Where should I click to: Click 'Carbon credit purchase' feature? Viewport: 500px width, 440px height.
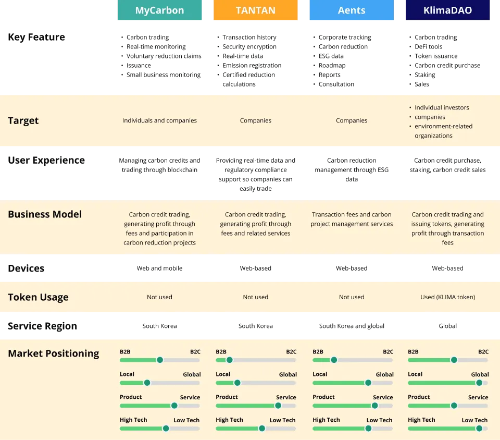447,65
